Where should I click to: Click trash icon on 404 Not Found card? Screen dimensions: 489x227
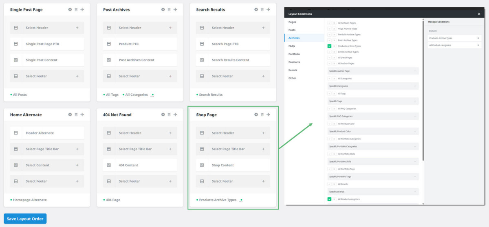[x=169, y=115]
